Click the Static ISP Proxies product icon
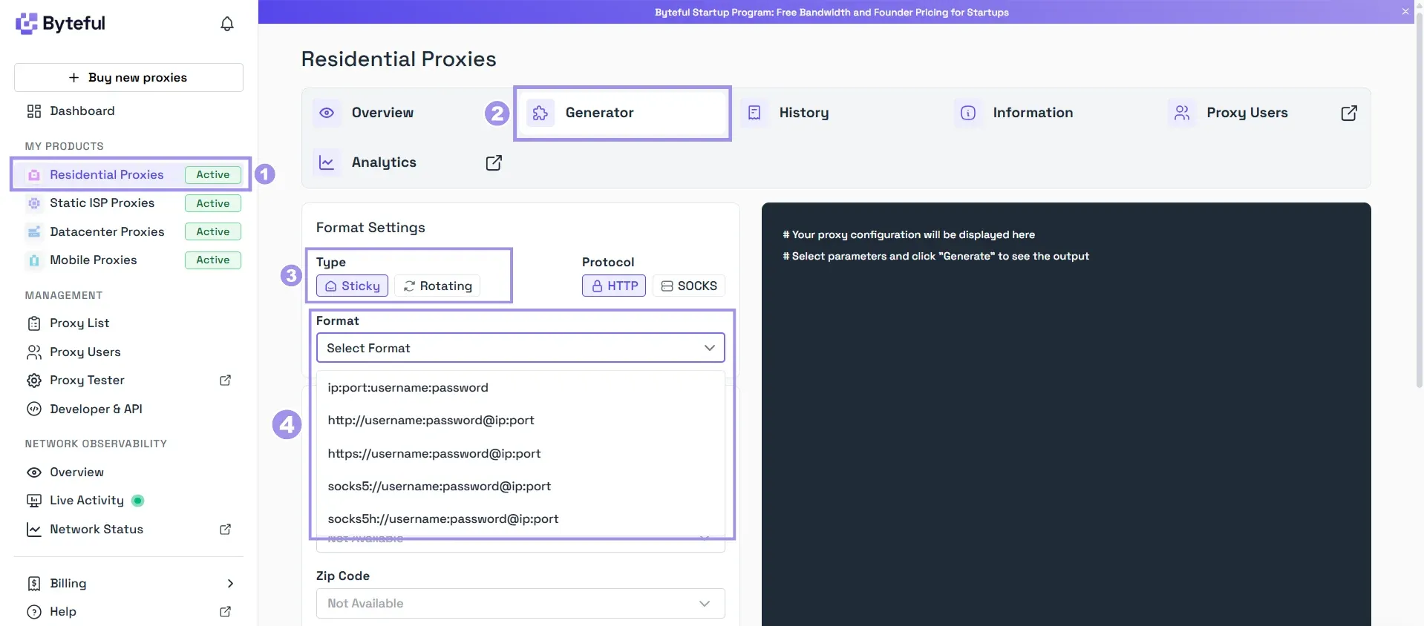Viewport: 1424px width, 626px height. click(x=34, y=203)
